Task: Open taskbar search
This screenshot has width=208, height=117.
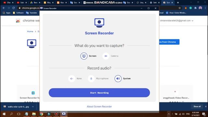Action: pos(11,114)
